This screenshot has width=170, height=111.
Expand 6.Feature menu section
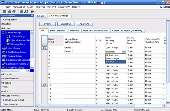pos(17,83)
